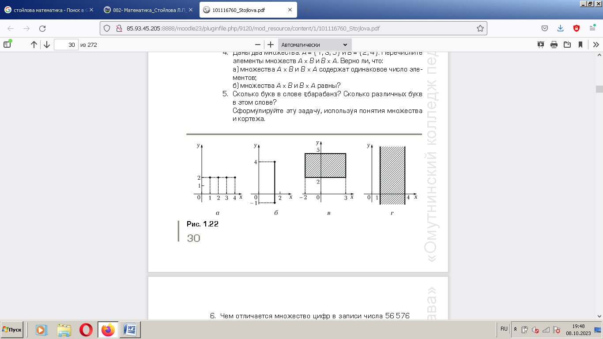Open Firefox downloads panel
This screenshot has height=339, width=603.
click(560, 28)
